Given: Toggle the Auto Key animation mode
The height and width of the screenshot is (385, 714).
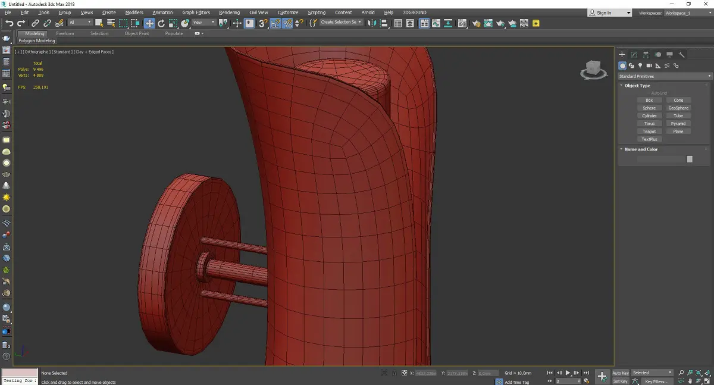Looking at the screenshot, I should pos(621,373).
